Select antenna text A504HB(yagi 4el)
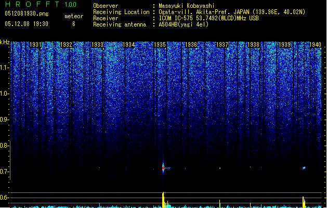This screenshot has width=327, height=208. pyautogui.click(x=184, y=24)
